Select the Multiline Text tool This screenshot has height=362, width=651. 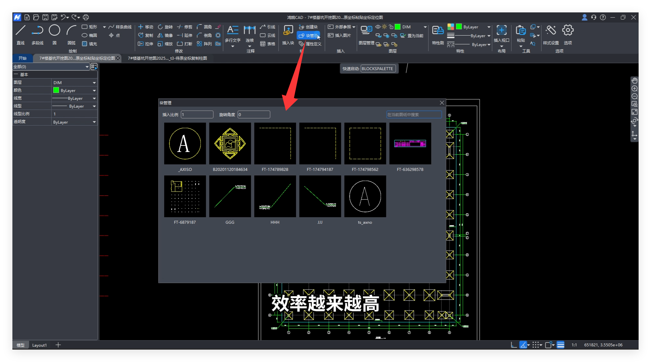click(x=232, y=31)
